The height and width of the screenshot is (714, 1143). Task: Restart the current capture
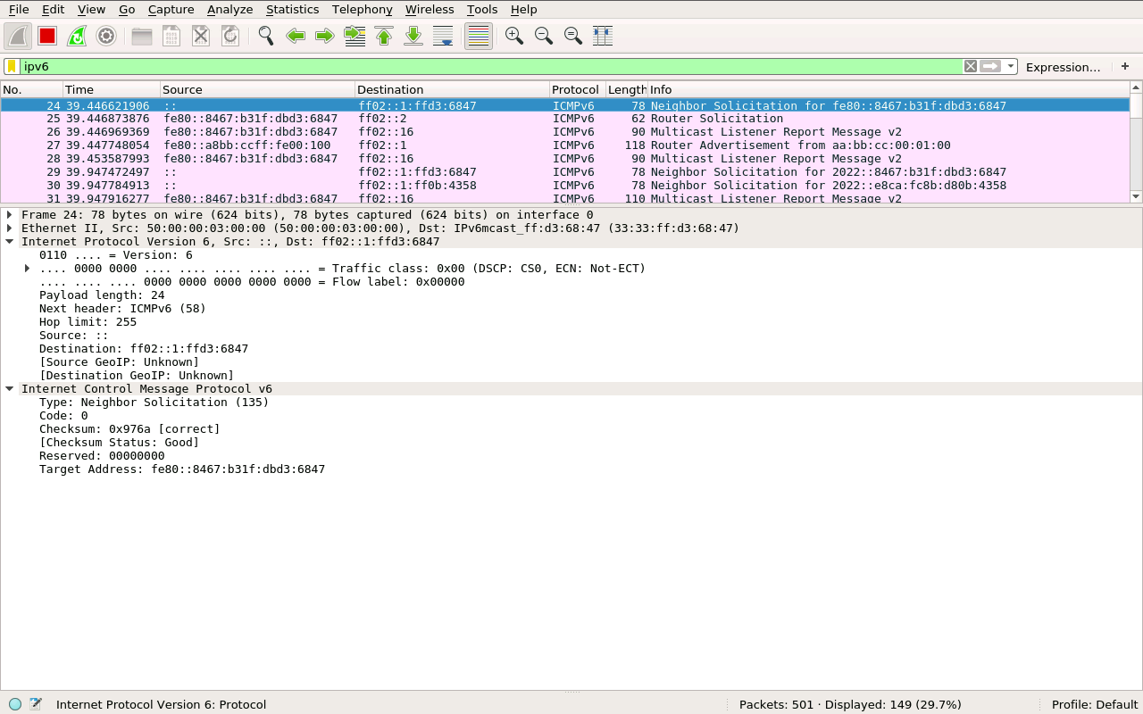77,36
